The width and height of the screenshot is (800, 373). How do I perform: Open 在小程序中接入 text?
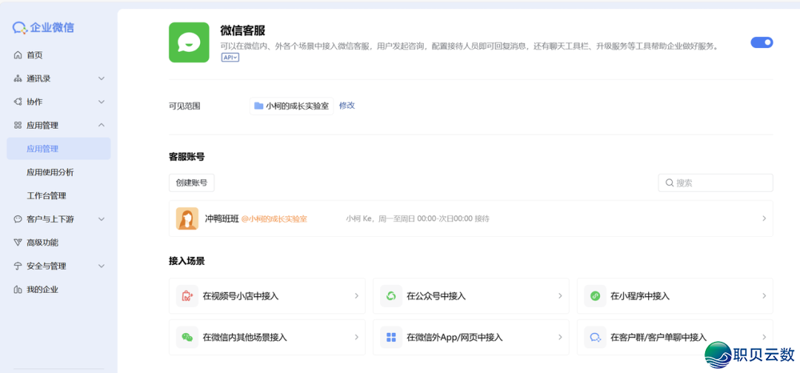pos(640,296)
